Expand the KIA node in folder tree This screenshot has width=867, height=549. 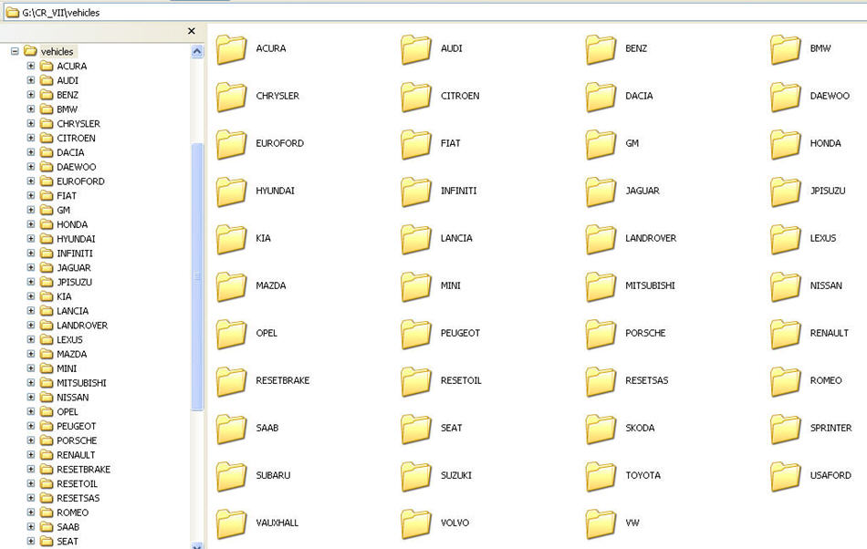pyautogui.click(x=31, y=296)
